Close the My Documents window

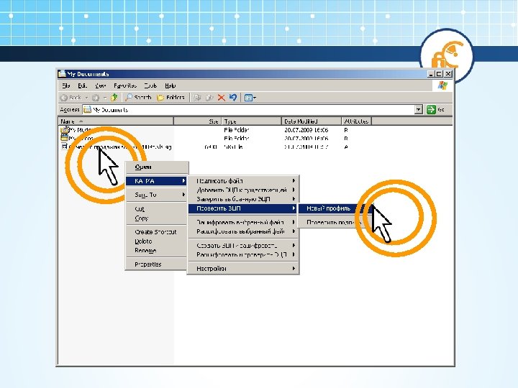click(448, 74)
